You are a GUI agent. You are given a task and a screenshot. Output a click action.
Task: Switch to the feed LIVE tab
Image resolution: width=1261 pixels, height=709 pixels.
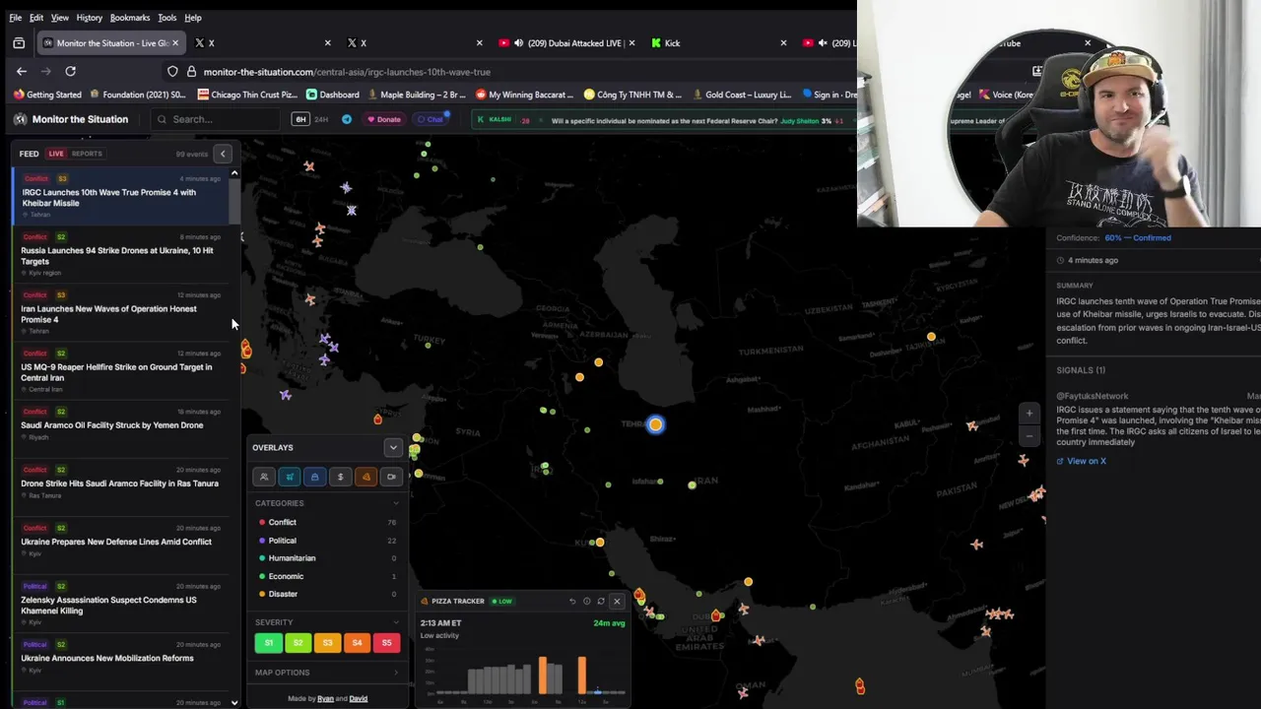[x=56, y=154]
